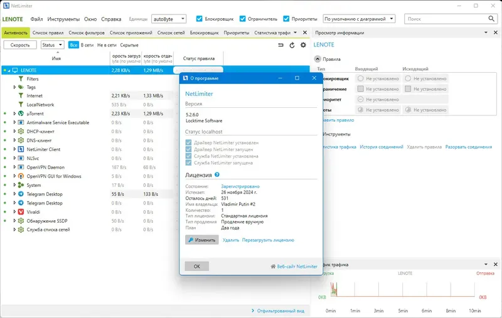Close the Просмотр информации panel
Image resolution: width=502 pixels, height=318 pixels.
[496, 33]
